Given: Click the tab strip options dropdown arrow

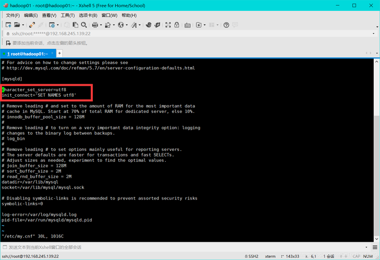Looking at the screenshot, I should (377, 53).
